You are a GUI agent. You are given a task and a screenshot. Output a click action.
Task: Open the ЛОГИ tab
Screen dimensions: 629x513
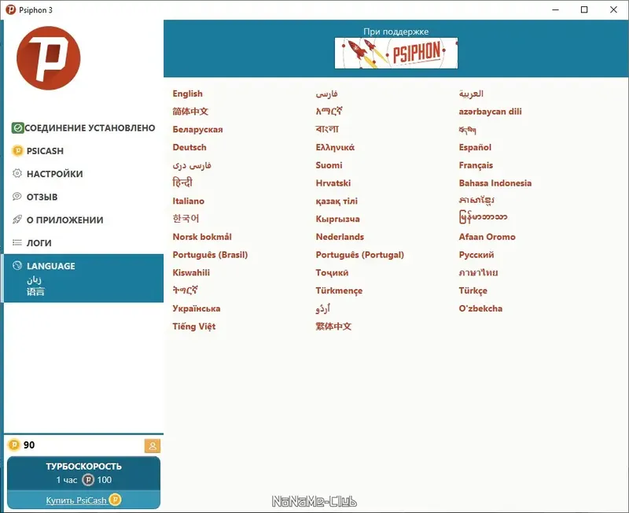click(x=83, y=243)
